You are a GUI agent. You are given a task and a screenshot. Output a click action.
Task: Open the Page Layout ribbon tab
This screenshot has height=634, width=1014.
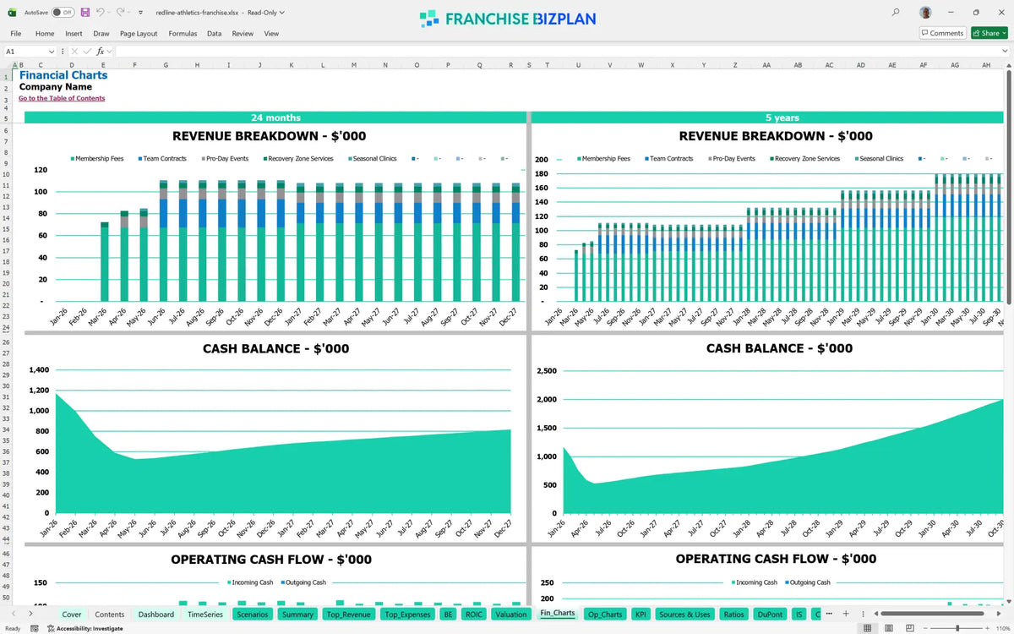139,33
